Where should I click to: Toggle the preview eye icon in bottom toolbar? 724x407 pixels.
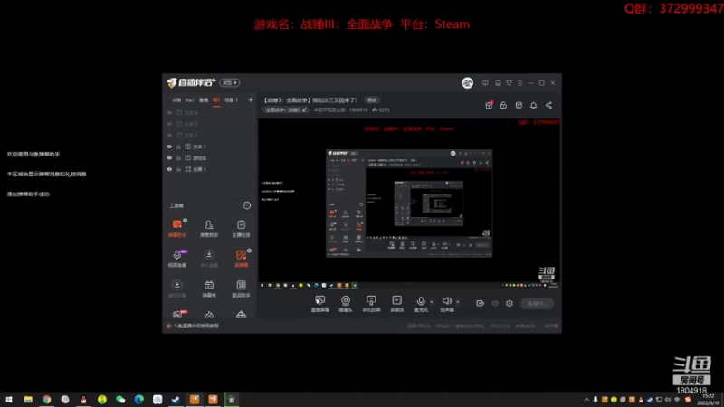[x=495, y=303]
